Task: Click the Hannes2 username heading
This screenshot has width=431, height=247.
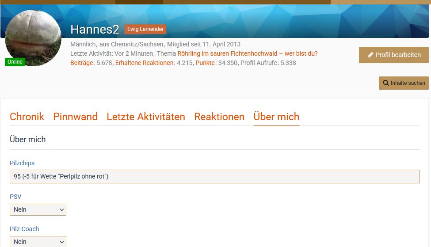Action: click(x=95, y=30)
